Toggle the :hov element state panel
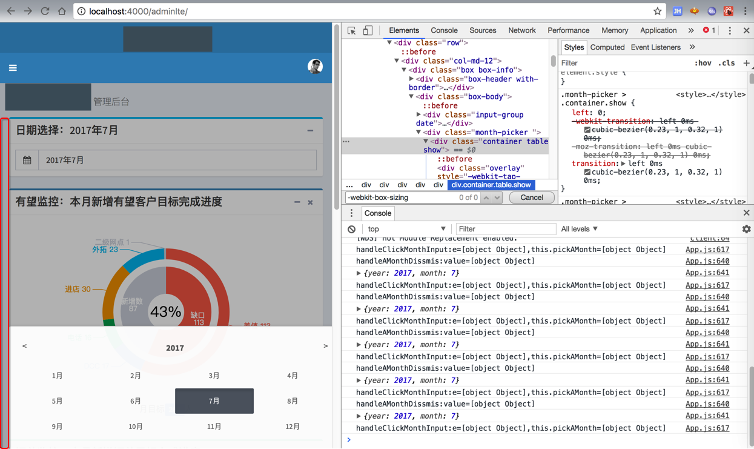754x449 pixels. coord(703,63)
